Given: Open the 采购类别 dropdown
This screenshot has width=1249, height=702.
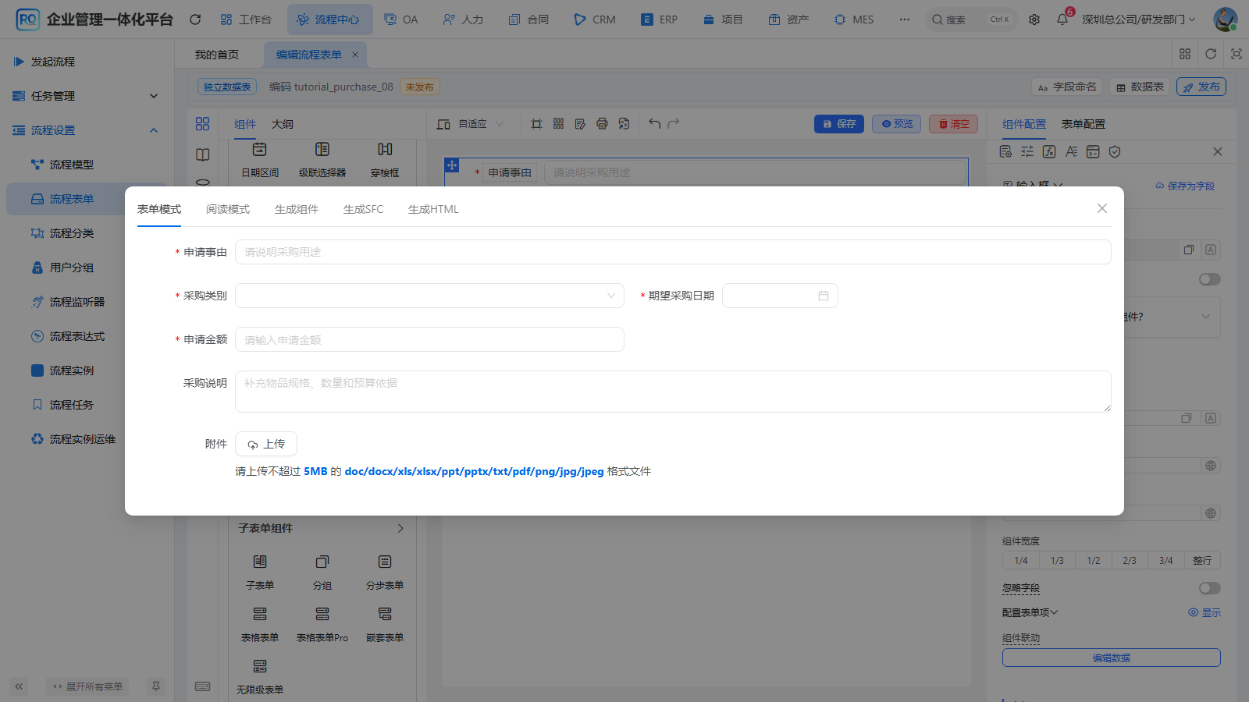Looking at the screenshot, I should (429, 296).
